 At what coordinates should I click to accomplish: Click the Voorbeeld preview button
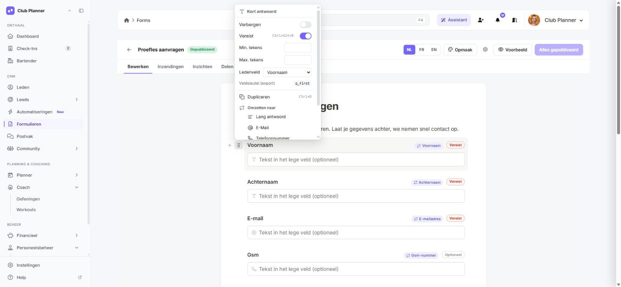[x=513, y=50]
